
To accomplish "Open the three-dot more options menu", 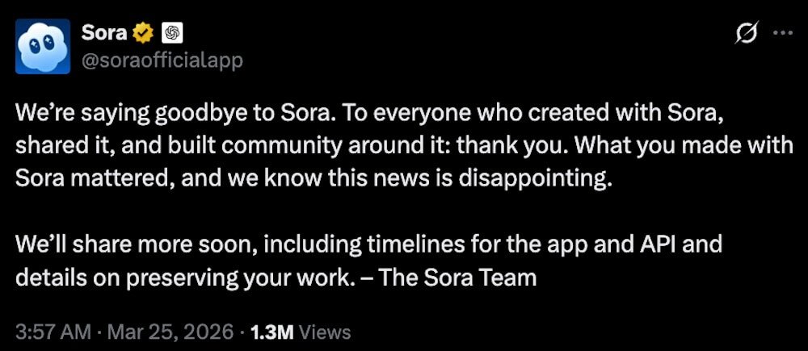I will 783,33.
